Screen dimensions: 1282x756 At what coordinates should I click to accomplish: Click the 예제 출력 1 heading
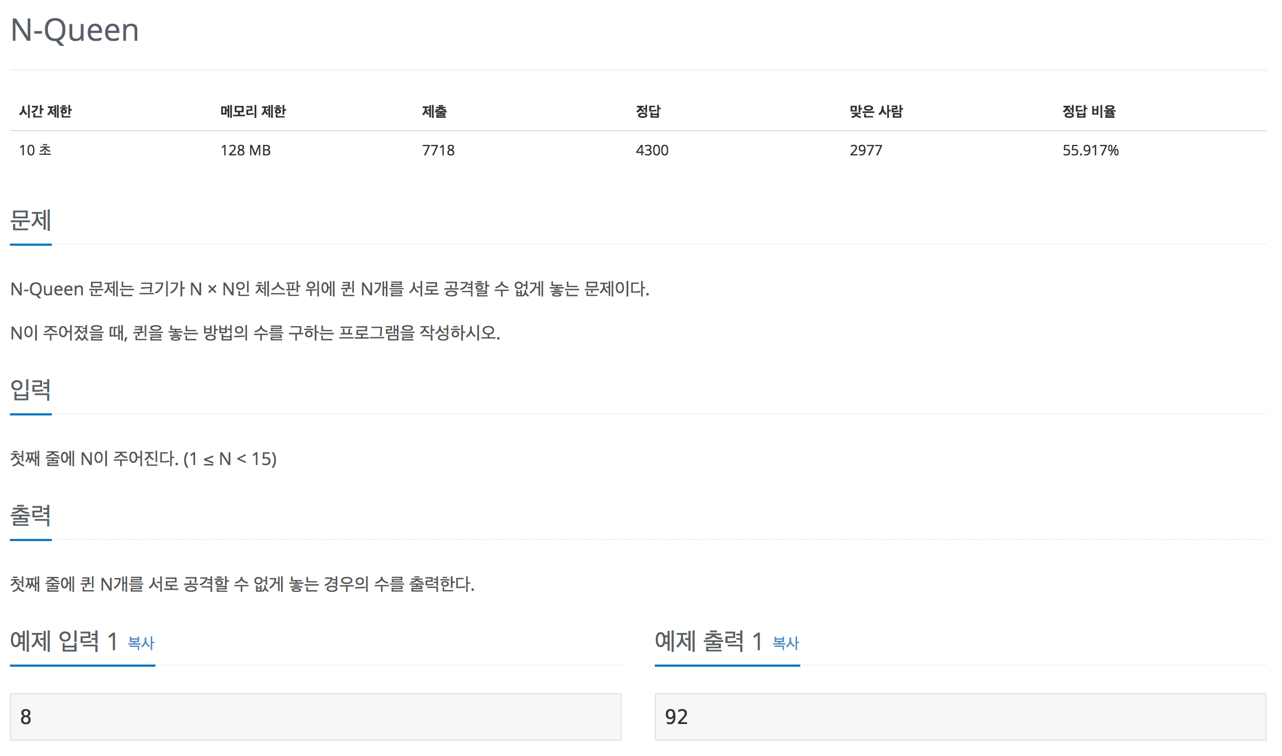(709, 641)
